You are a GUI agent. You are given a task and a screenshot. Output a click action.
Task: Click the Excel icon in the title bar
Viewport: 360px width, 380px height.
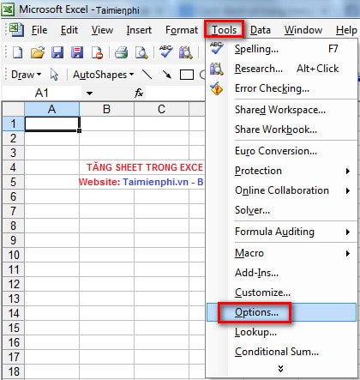8,9
